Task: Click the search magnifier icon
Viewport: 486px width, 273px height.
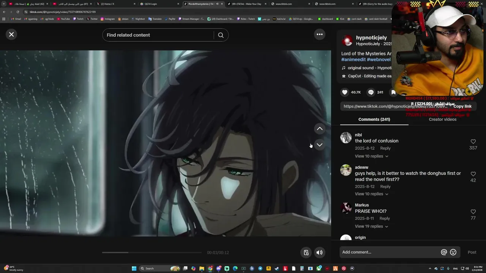Action: (x=221, y=35)
